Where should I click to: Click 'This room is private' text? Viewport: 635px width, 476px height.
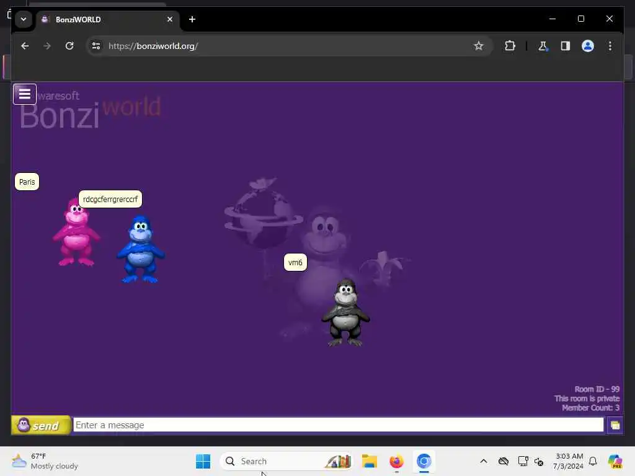pos(587,399)
